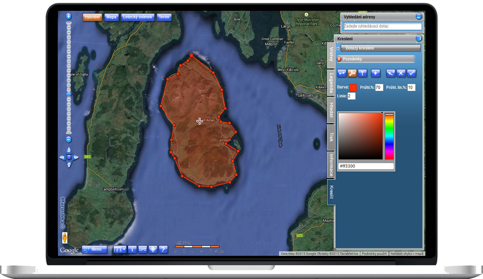Select the pointer query drawing tool
This screenshot has width=483, height=279.
pyautogui.click(x=391, y=73)
